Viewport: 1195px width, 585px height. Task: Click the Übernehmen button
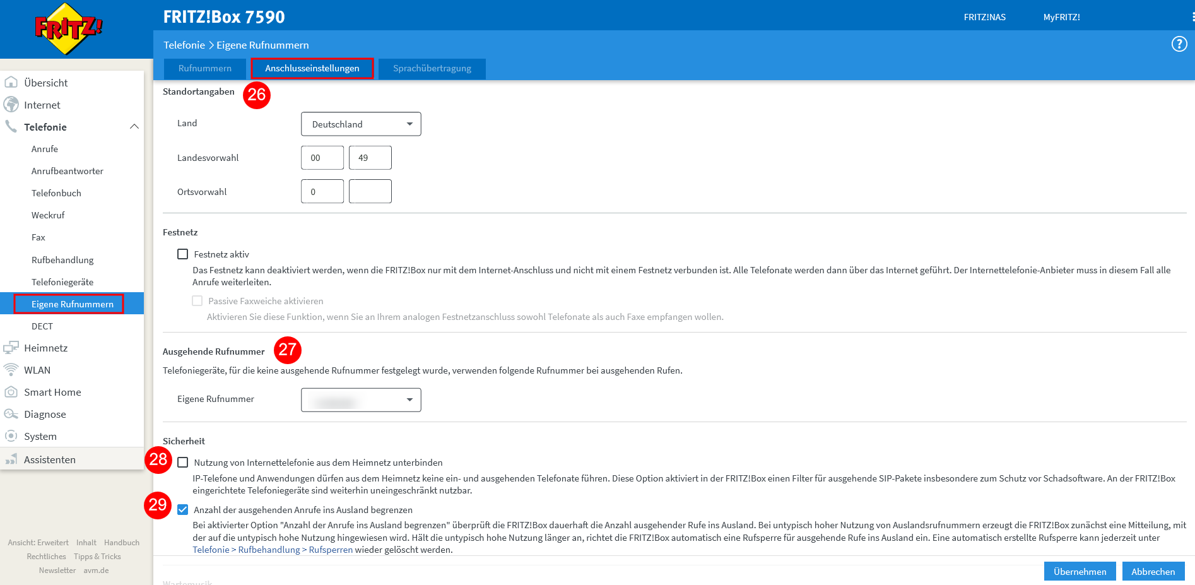tap(1080, 571)
